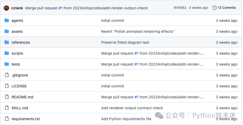This screenshot has height=125, width=243.
Task: Open the README.md file
Action: (x=22, y=97)
